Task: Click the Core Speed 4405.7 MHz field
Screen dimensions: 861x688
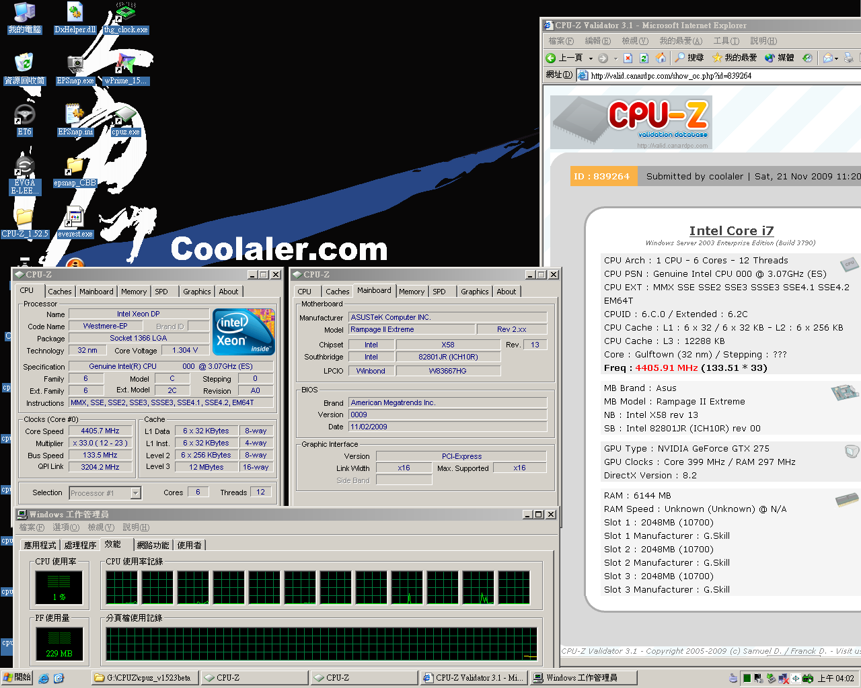Action: tap(100, 431)
